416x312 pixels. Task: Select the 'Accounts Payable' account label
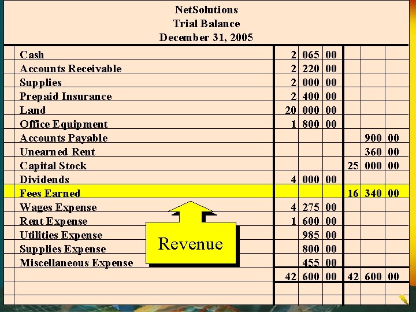[x=64, y=138]
